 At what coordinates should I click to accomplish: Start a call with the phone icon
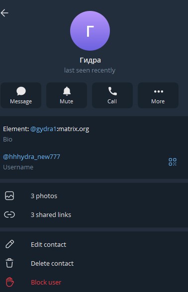(x=112, y=91)
